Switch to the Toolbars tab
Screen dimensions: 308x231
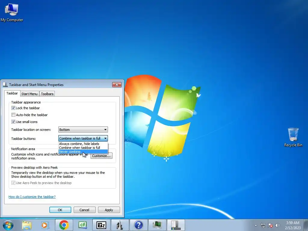(x=47, y=94)
